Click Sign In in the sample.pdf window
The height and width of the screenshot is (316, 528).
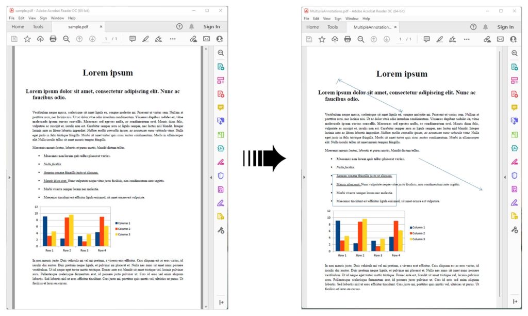[211, 27]
